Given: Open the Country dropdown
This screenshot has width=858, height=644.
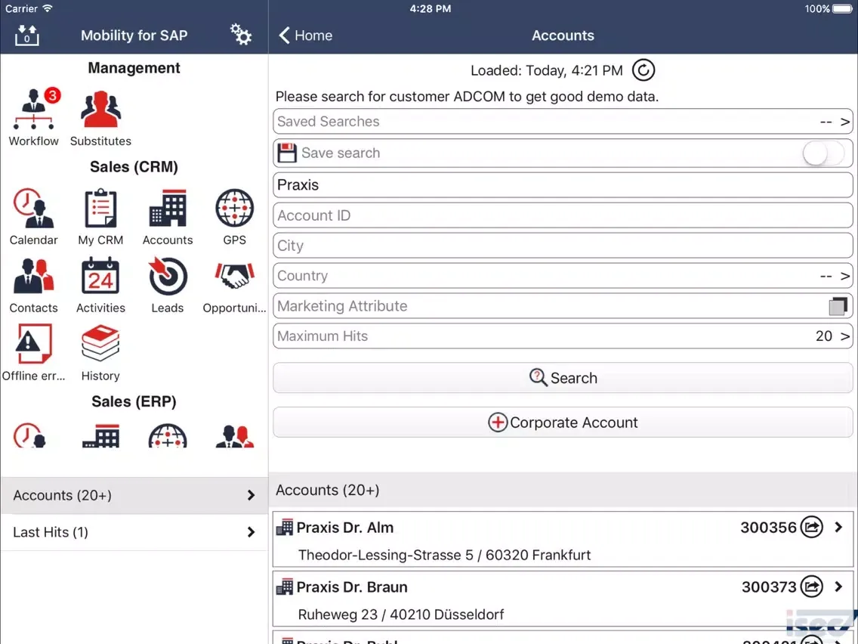Looking at the screenshot, I should (563, 276).
